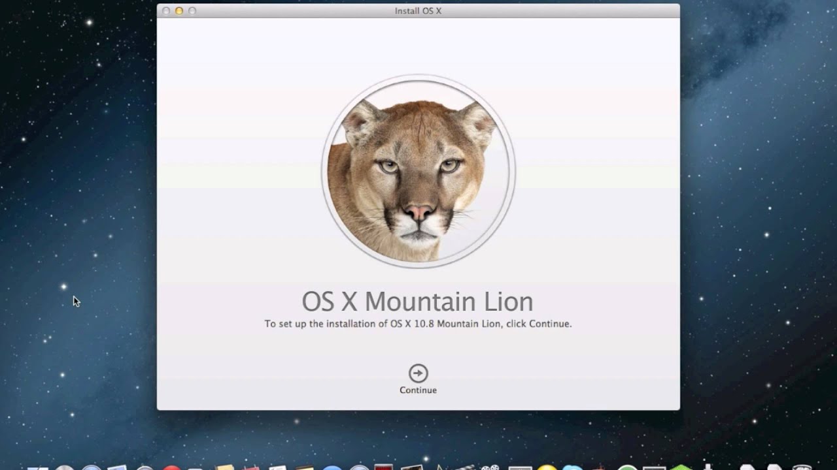This screenshot has width=837, height=470.
Task: Click the Mountain Lion cougar image
Action: click(x=418, y=171)
